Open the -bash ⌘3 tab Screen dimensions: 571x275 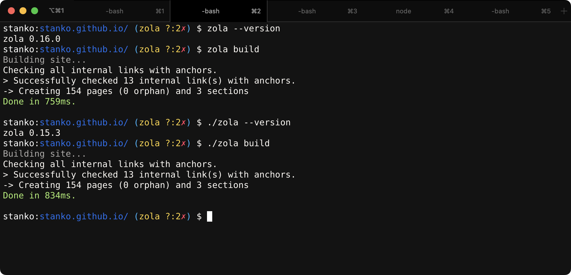pyautogui.click(x=307, y=11)
